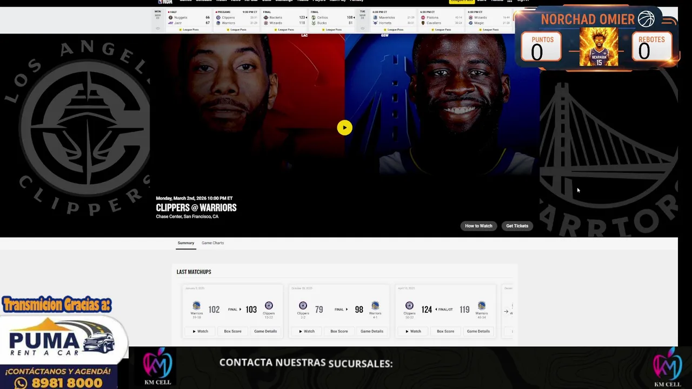Click the LAST MATCHUPS heading
The width and height of the screenshot is (692, 389).
pyautogui.click(x=194, y=272)
